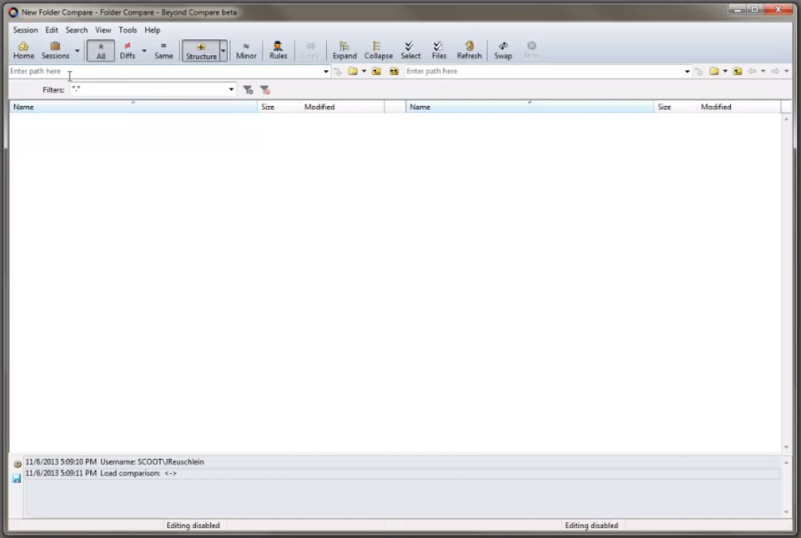801x538 pixels.
Task: Click the Select toolbar icon
Action: click(x=410, y=48)
